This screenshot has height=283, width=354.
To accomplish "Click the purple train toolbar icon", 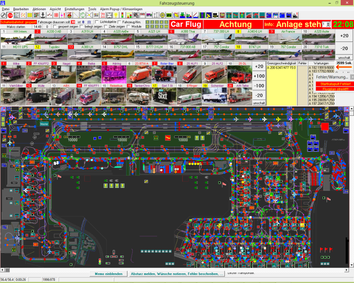I will click(149, 15).
